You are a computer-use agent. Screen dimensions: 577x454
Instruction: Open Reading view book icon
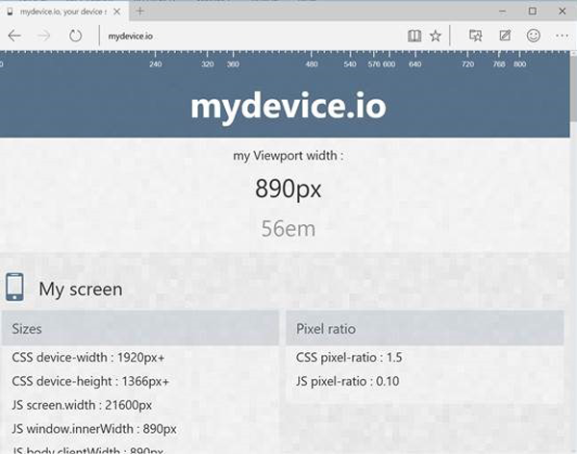tap(414, 36)
